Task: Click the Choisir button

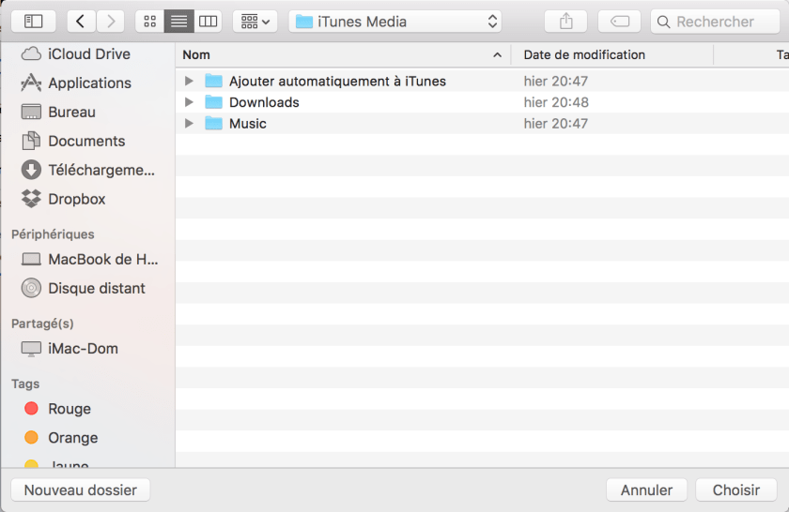Action: click(736, 489)
